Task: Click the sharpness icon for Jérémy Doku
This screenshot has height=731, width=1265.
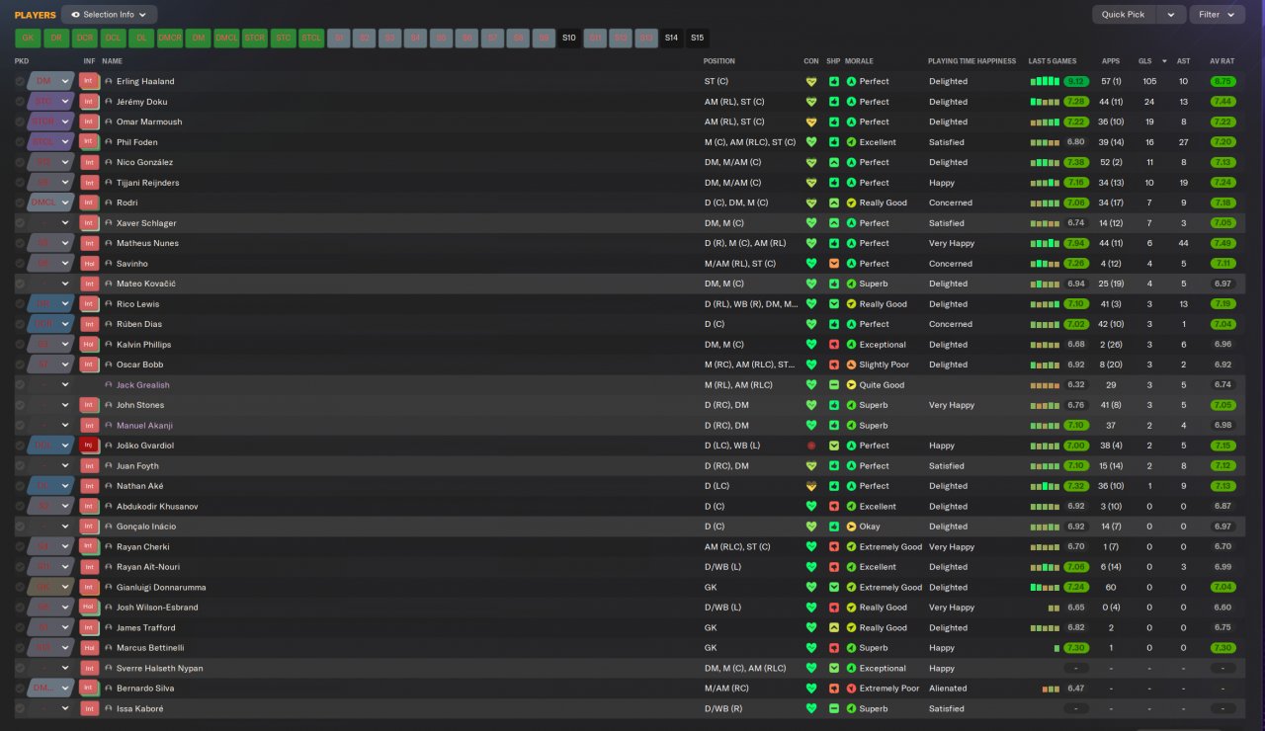Action: (834, 102)
